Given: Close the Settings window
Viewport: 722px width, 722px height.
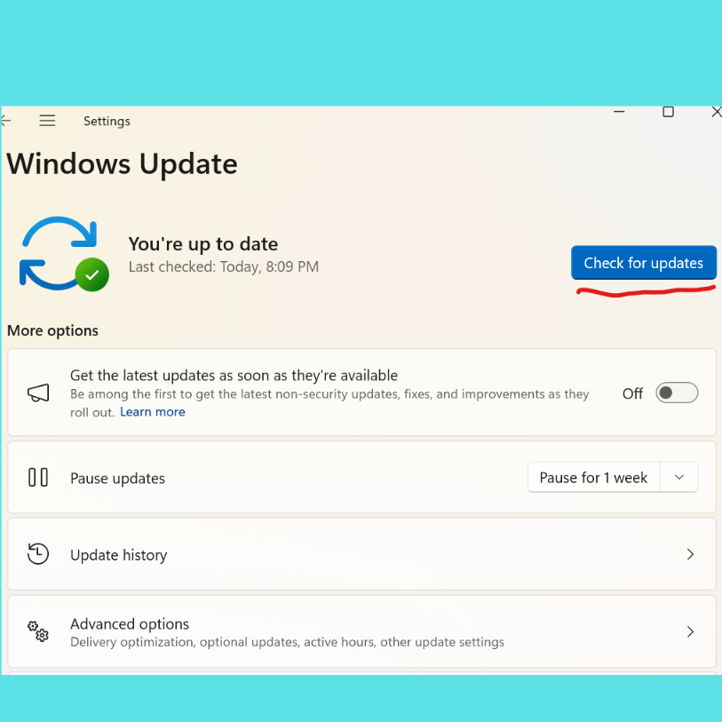Looking at the screenshot, I should 717,112.
